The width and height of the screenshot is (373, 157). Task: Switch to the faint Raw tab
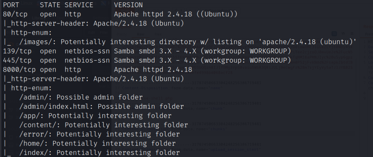[x=141, y=34]
